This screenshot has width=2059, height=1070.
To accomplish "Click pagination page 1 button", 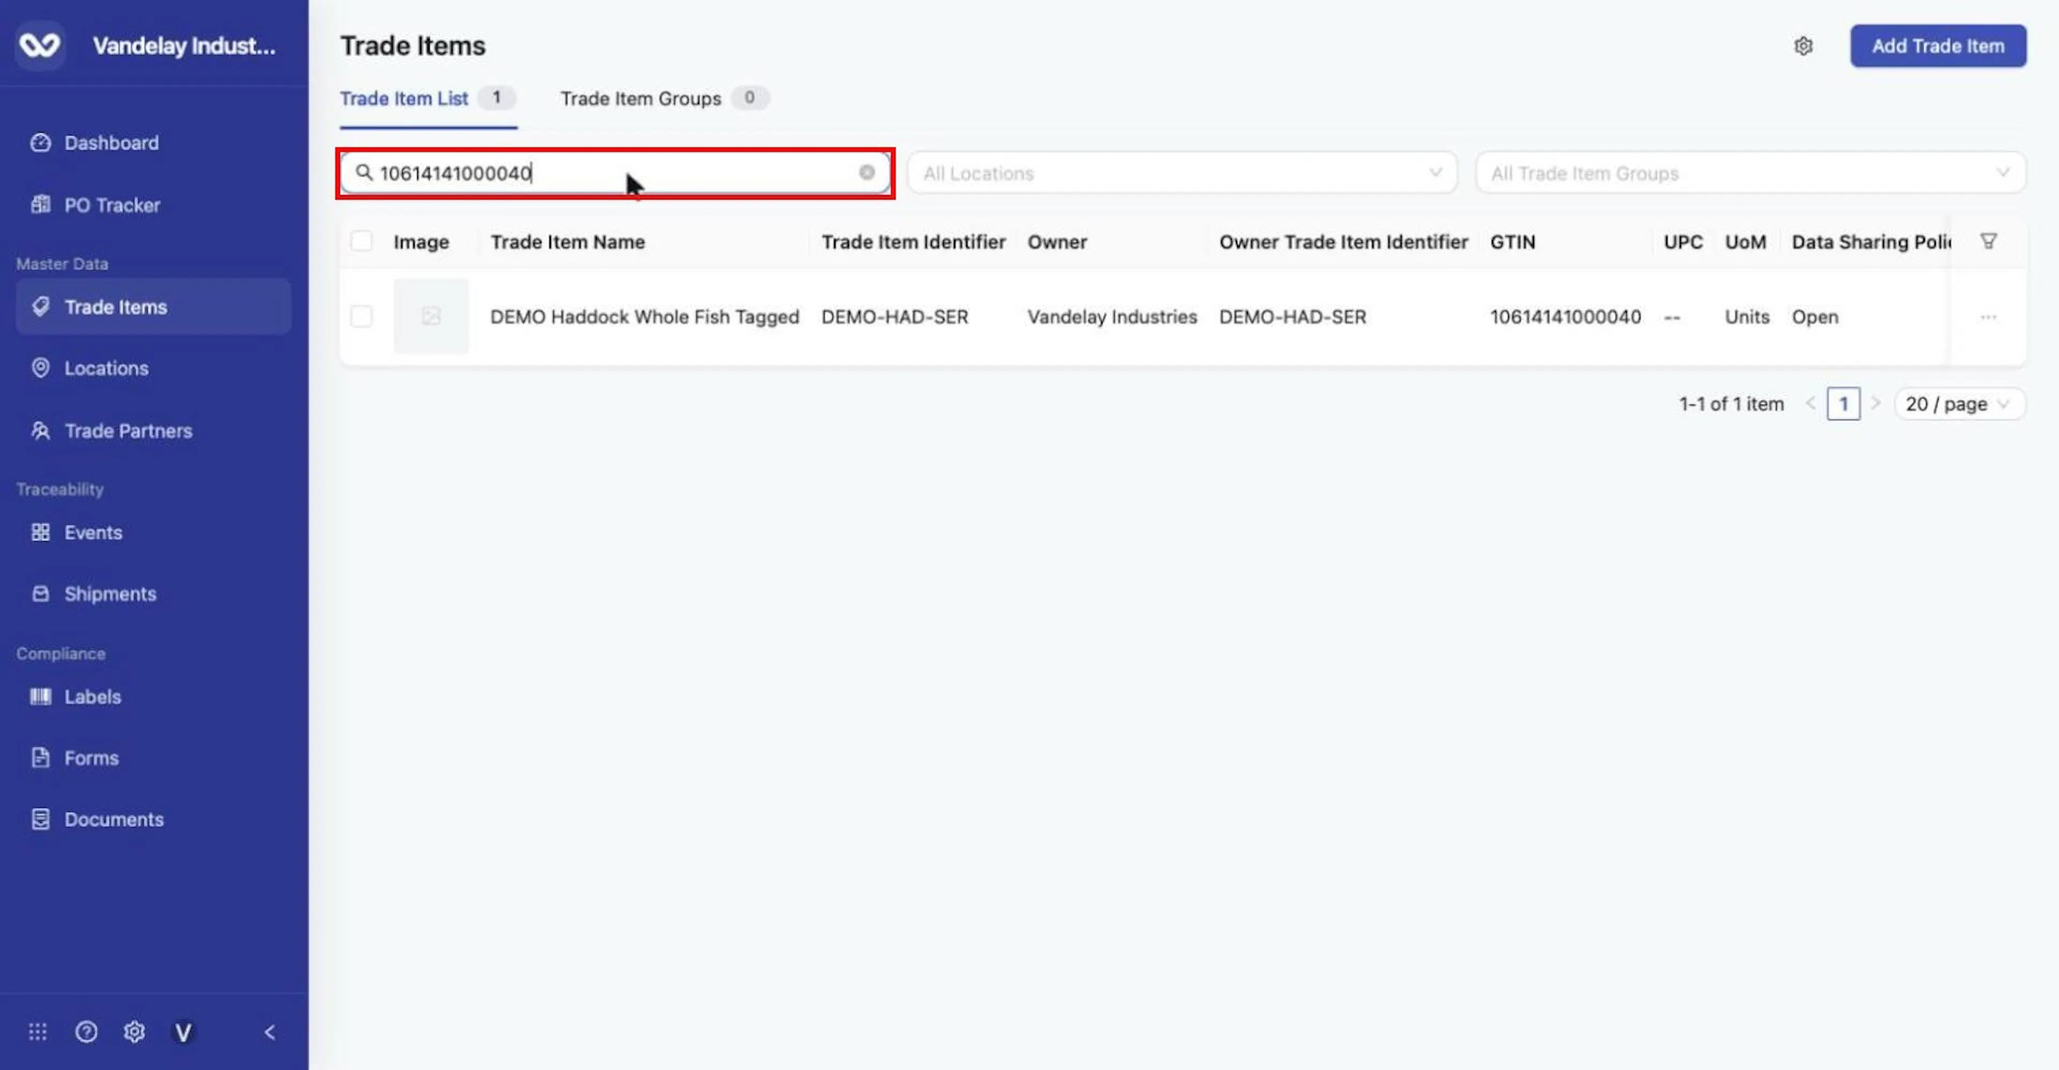I will click(1843, 404).
